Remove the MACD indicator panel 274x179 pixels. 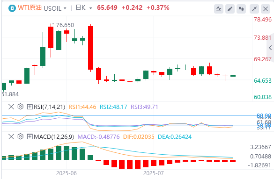tap(11, 136)
